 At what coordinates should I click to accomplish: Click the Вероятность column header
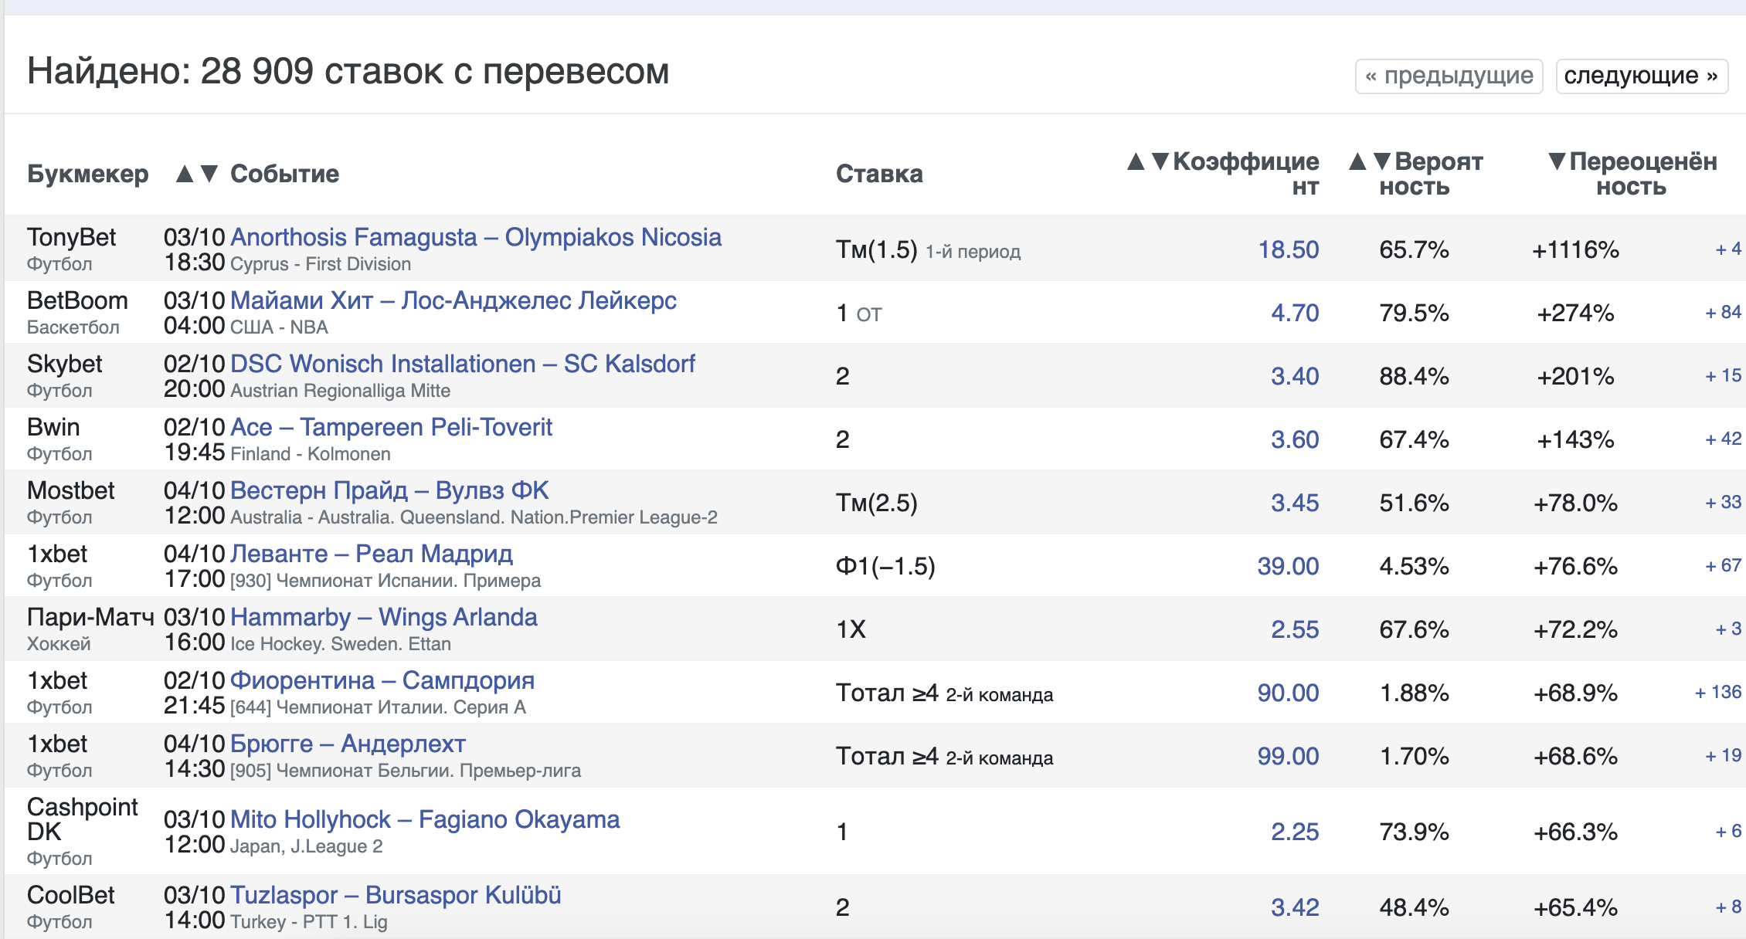click(1431, 174)
